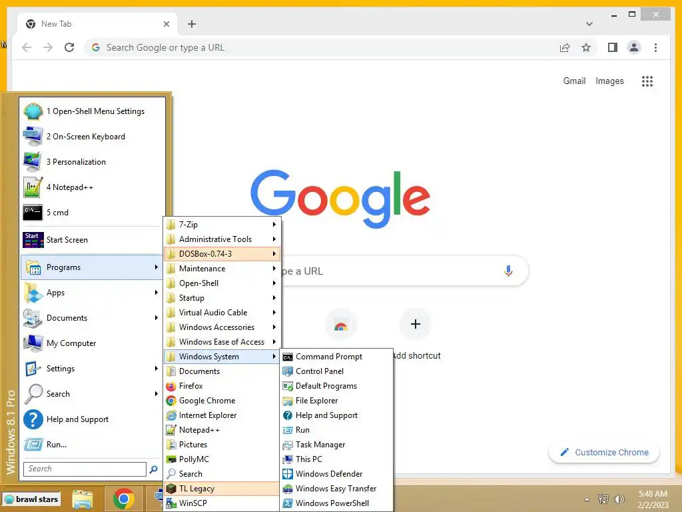Open Chrome tab search dropdown arrow
This screenshot has width=682, height=512.
589,24
